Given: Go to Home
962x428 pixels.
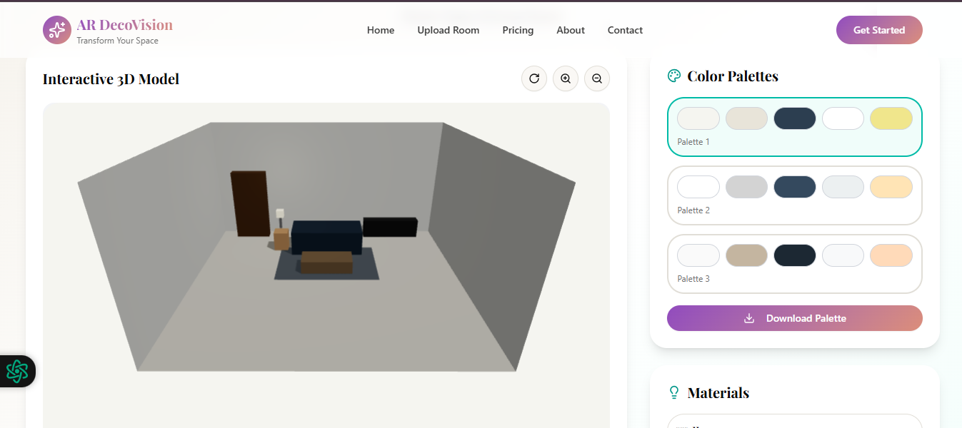Looking at the screenshot, I should 381,30.
